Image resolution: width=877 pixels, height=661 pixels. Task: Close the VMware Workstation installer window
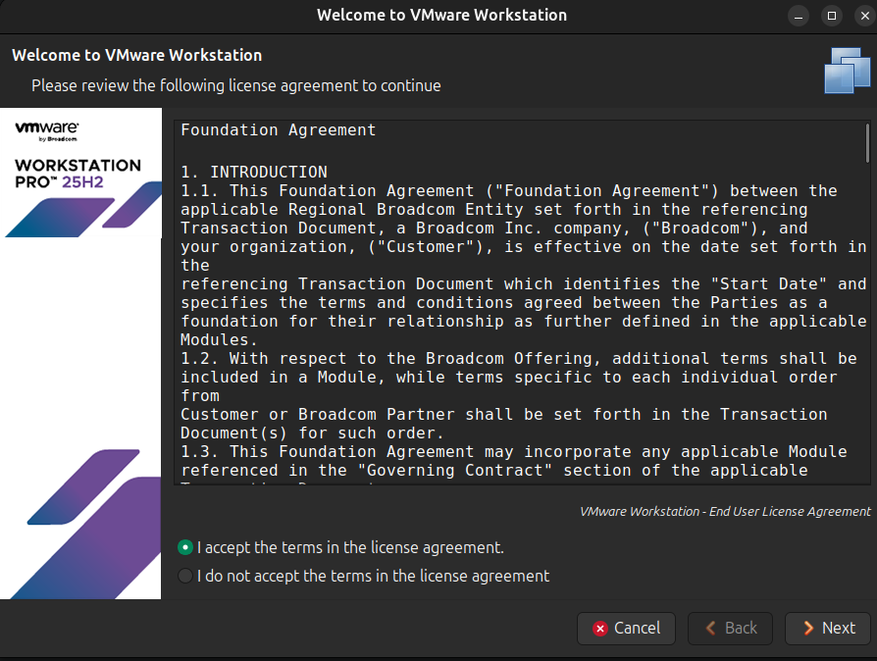click(x=864, y=16)
